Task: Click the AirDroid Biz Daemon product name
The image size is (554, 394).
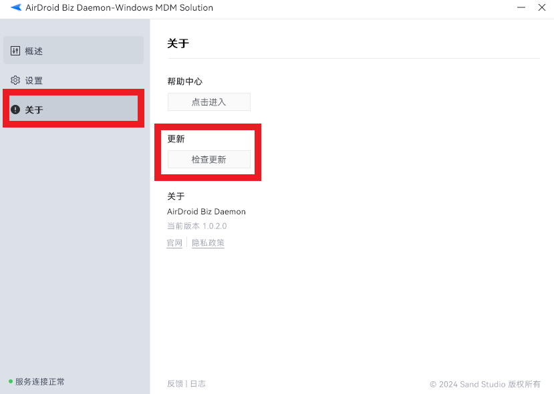Action: tap(206, 212)
